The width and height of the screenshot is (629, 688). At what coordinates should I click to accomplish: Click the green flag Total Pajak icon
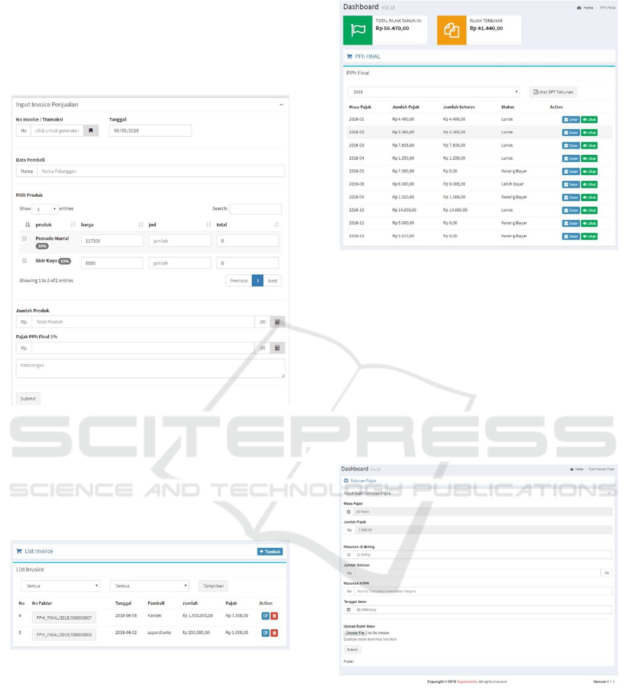pos(358,31)
